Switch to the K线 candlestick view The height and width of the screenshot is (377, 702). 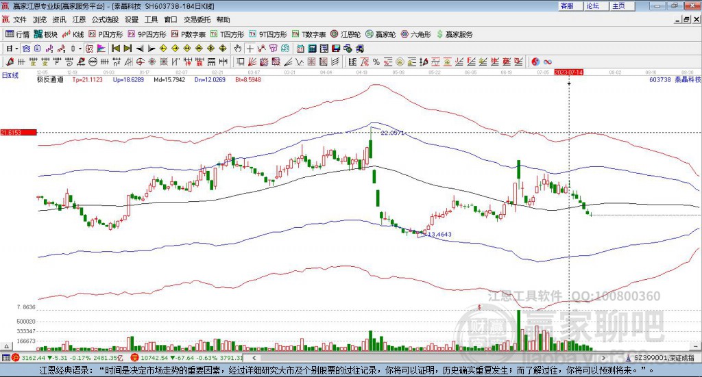(73, 34)
